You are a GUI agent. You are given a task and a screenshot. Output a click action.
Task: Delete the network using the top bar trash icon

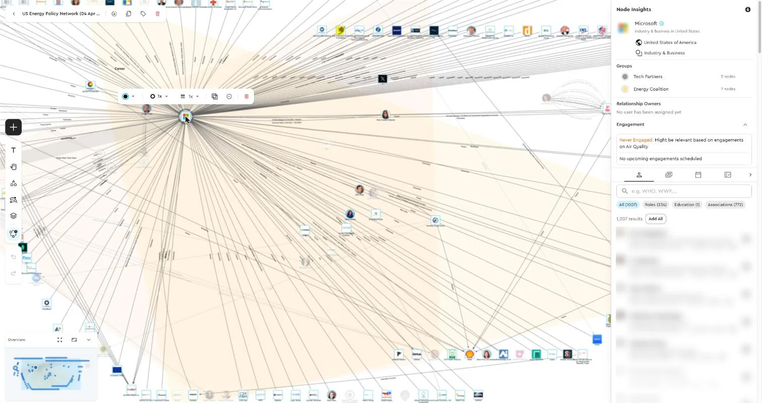tap(158, 14)
